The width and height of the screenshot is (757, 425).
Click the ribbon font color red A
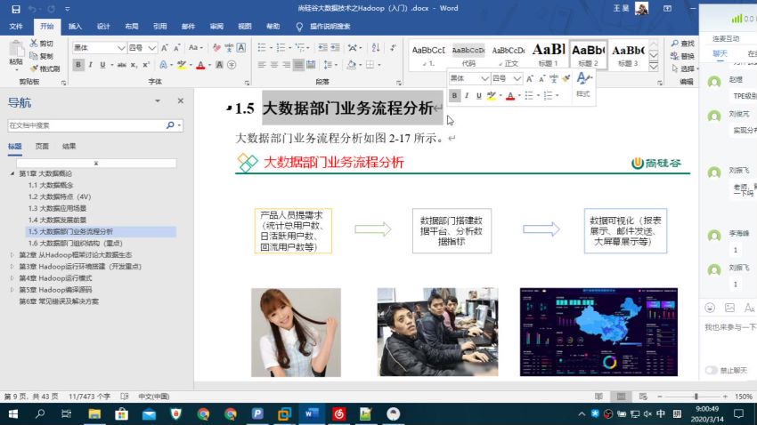click(200, 65)
